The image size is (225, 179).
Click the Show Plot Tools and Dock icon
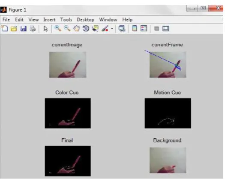[x=166, y=28]
